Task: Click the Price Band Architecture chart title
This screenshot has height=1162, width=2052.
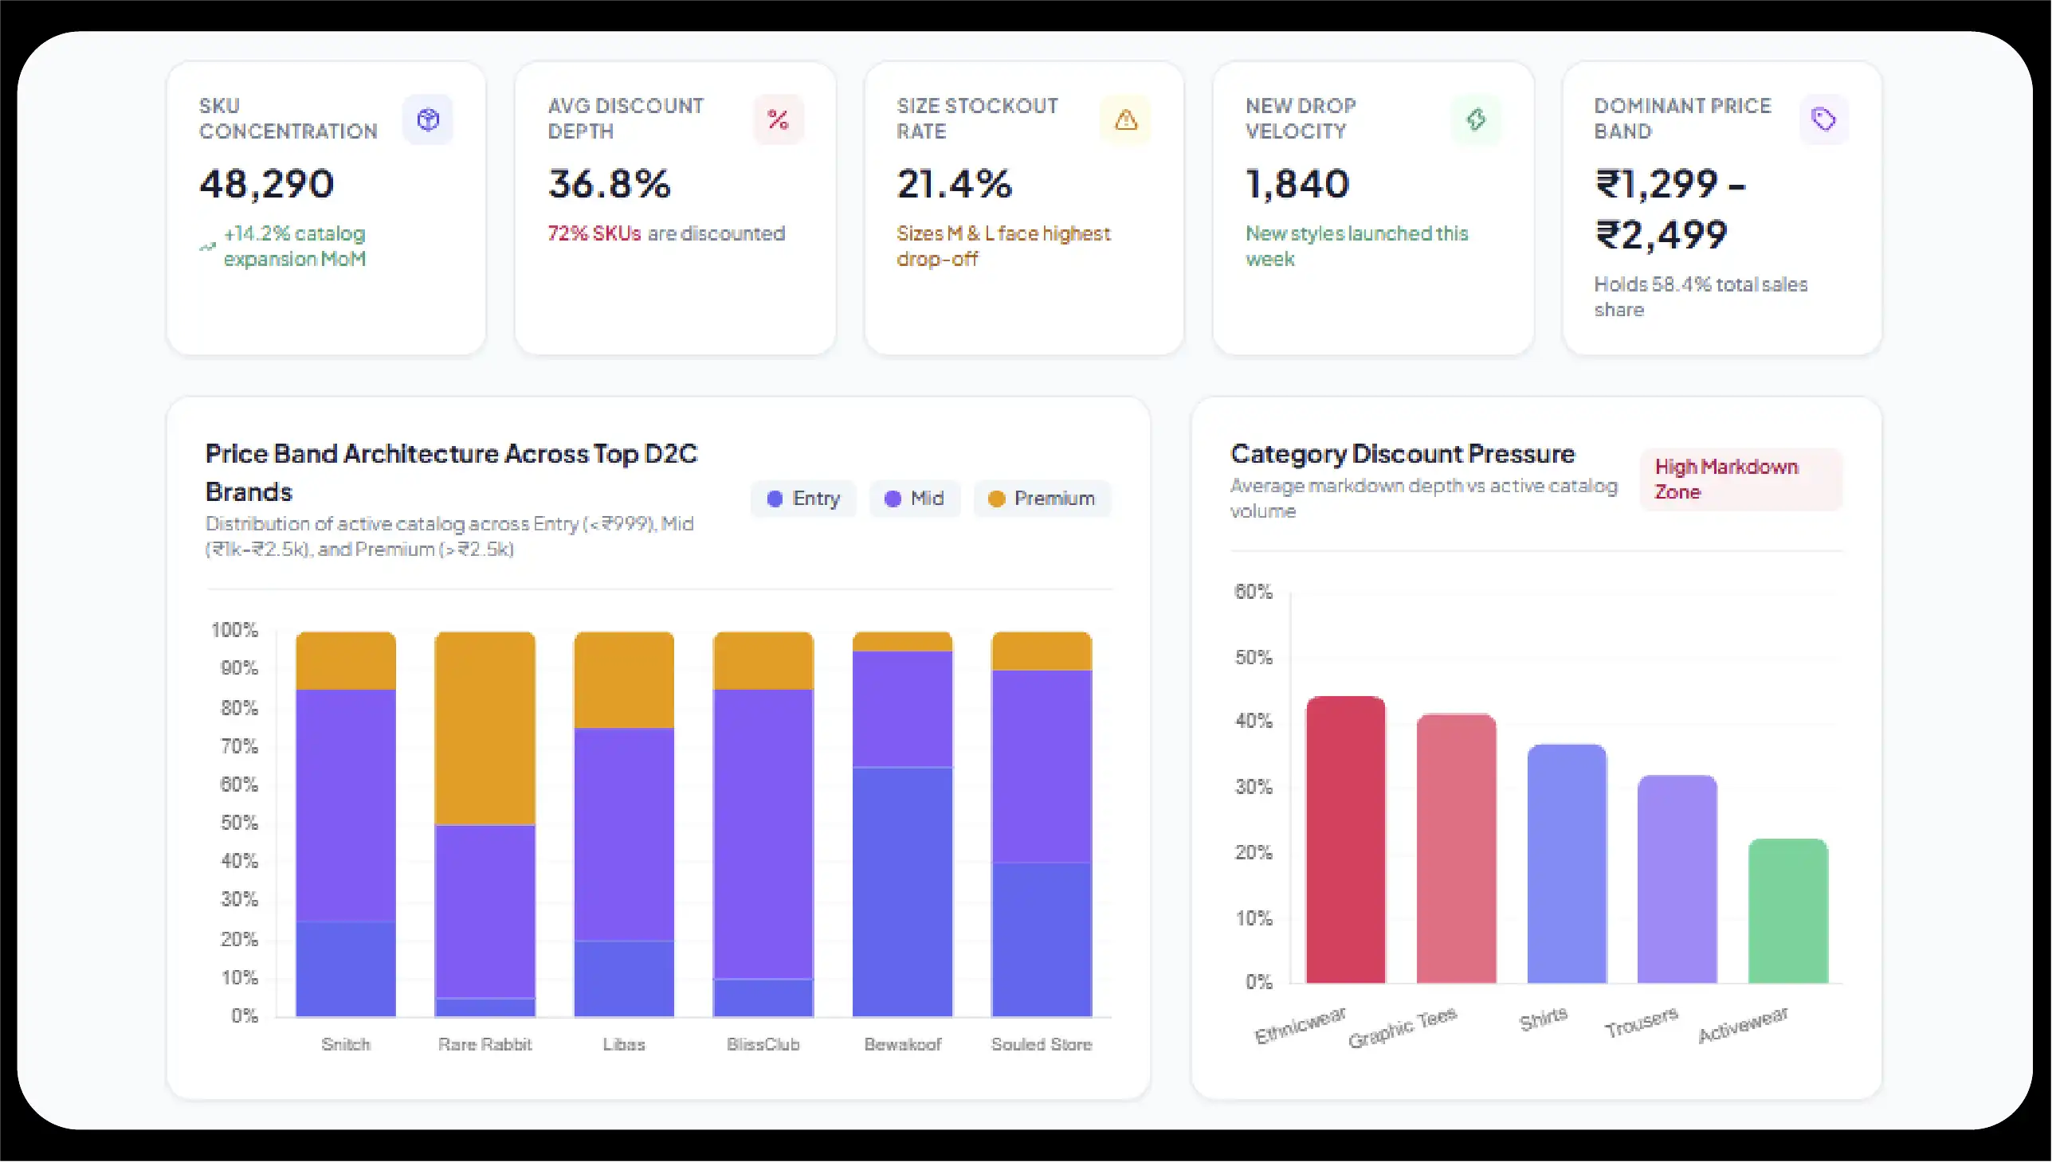Action: point(451,472)
